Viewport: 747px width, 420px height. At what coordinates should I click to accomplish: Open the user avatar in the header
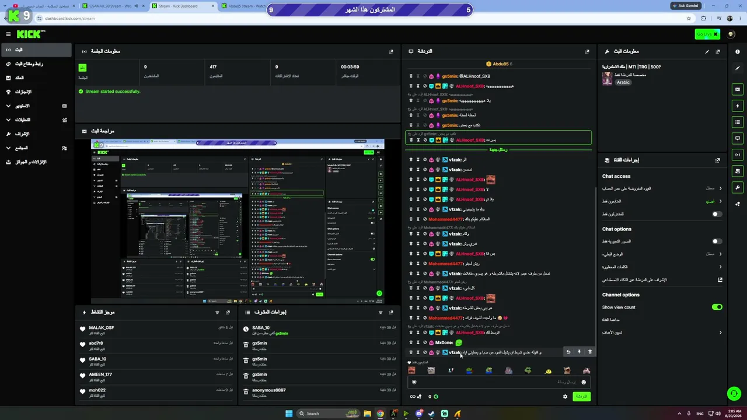tap(731, 34)
